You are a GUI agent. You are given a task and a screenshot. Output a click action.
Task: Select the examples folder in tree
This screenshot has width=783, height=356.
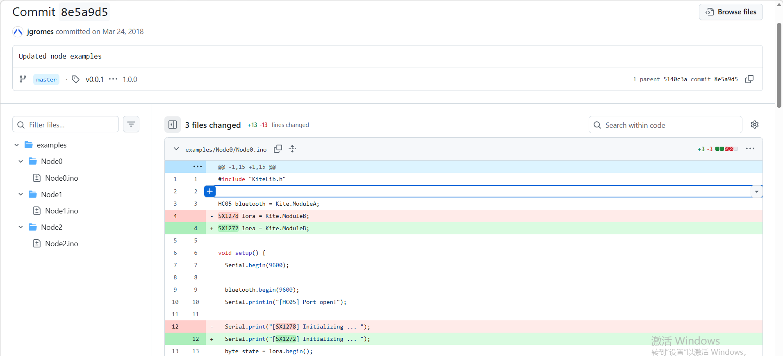[52, 145]
